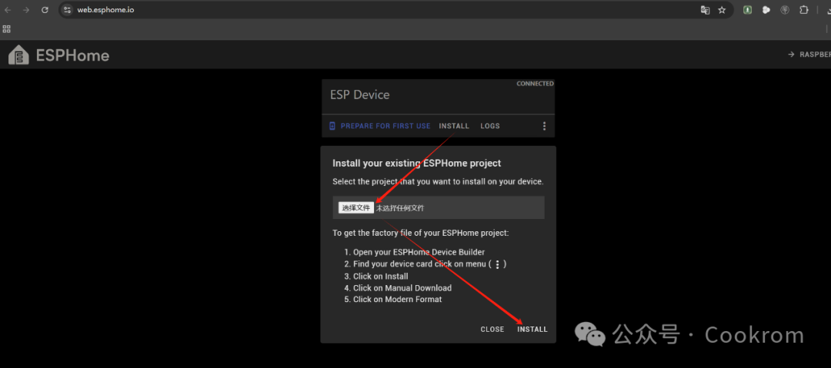This screenshot has height=368, width=831.
Task: Open the green download extension icon
Action: click(x=747, y=9)
